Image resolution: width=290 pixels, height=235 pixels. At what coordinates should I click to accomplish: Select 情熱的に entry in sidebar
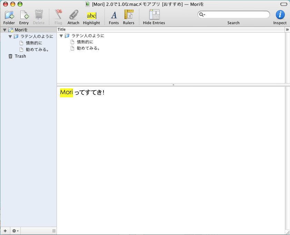click(x=34, y=43)
